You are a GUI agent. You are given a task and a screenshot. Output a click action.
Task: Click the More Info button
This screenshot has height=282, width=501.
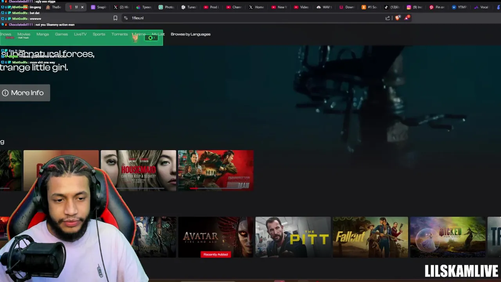(25, 93)
